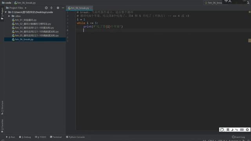Click on the print statement line

coord(103,27)
